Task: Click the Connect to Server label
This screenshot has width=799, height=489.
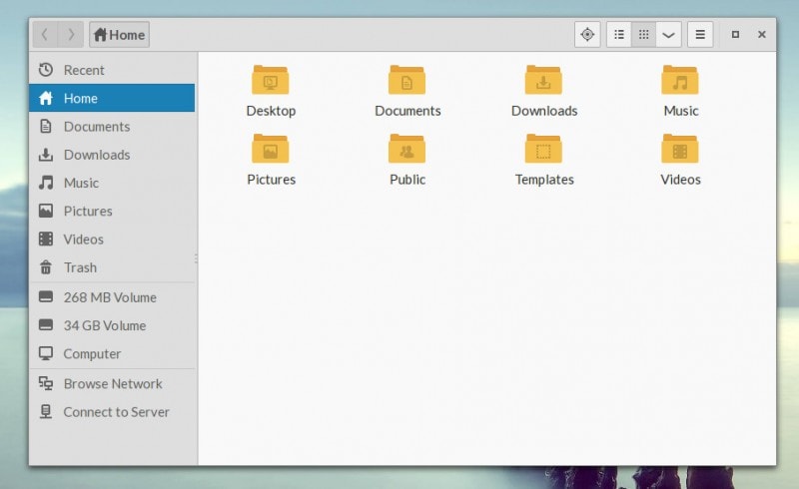Action: click(116, 412)
